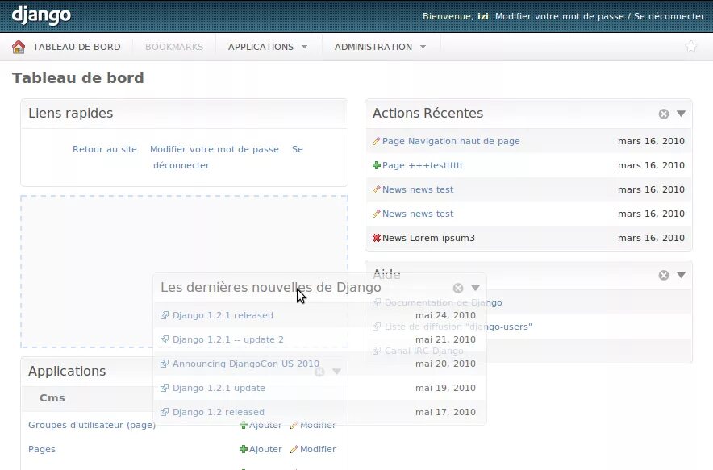Open the Announcing DjangoCon US 2010 link
713x470 pixels.
(245, 364)
